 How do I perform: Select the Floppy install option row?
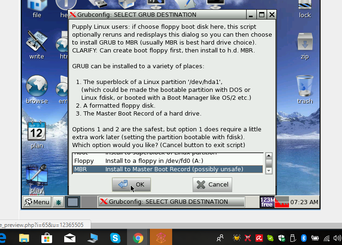coord(168,161)
